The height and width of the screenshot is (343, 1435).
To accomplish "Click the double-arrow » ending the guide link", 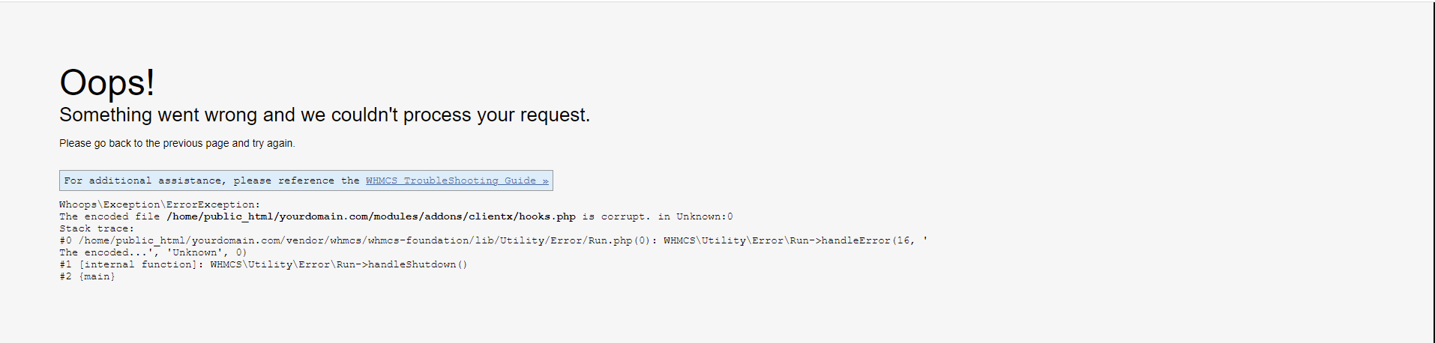I will pos(545,180).
